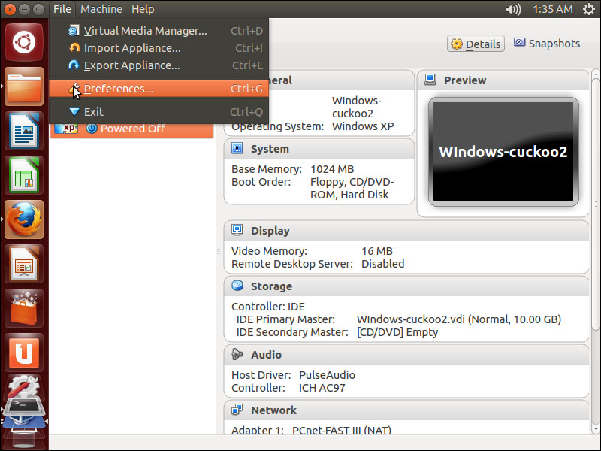Image resolution: width=601 pixels, height=451 pixels.
Task: Open the System section header
Action: pyautogui.click(x=319, y=149)
